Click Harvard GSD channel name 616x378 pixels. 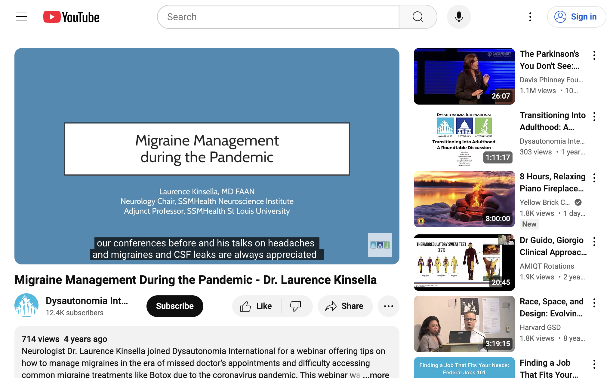click(540, 328)
